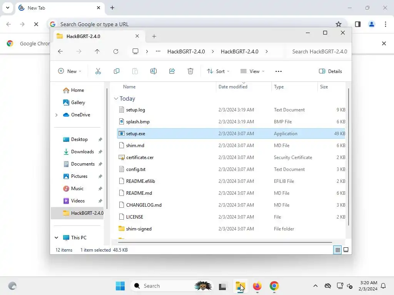Open the See more ellipsis toolbar menu
Screen dimensions: 394x295
point(279,71)
